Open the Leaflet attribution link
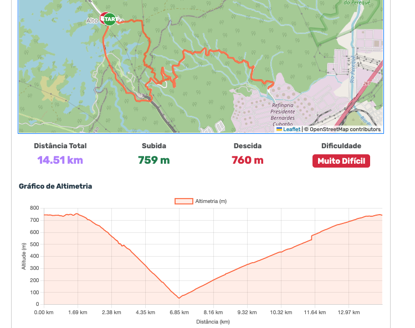This screenshot has width=415, height=328. pos(291,129)
